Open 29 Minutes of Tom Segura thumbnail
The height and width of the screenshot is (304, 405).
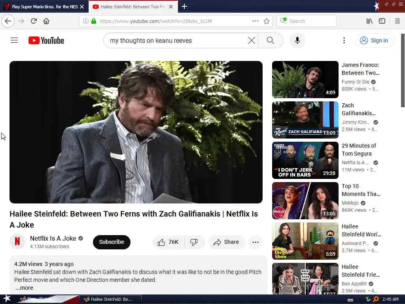(x=305, y=160)
